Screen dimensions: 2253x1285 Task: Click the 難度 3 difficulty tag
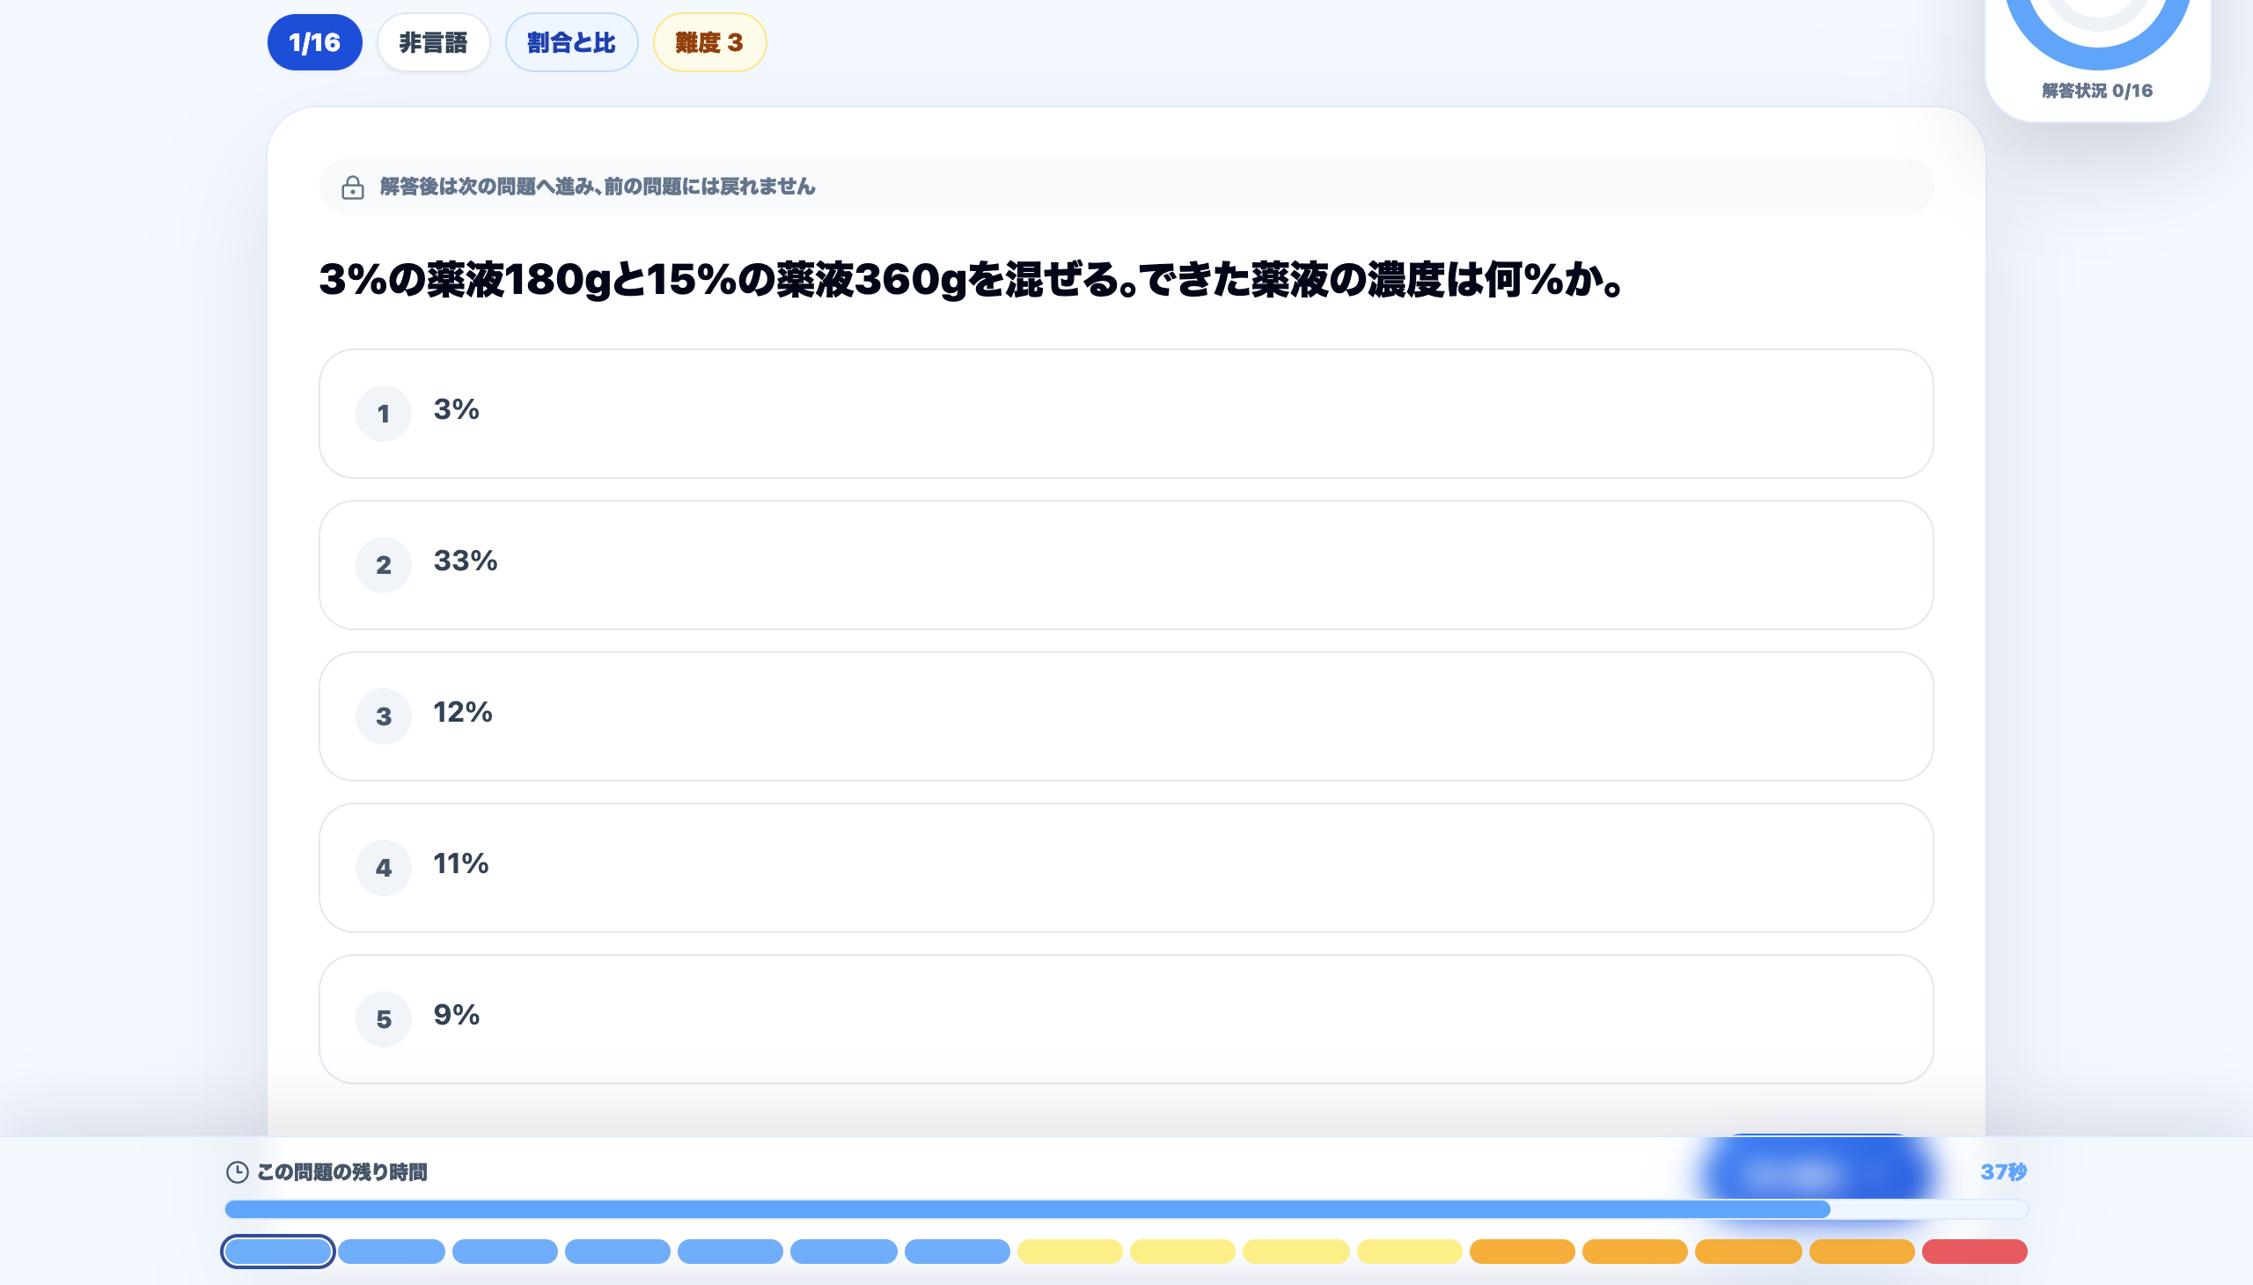709,42
